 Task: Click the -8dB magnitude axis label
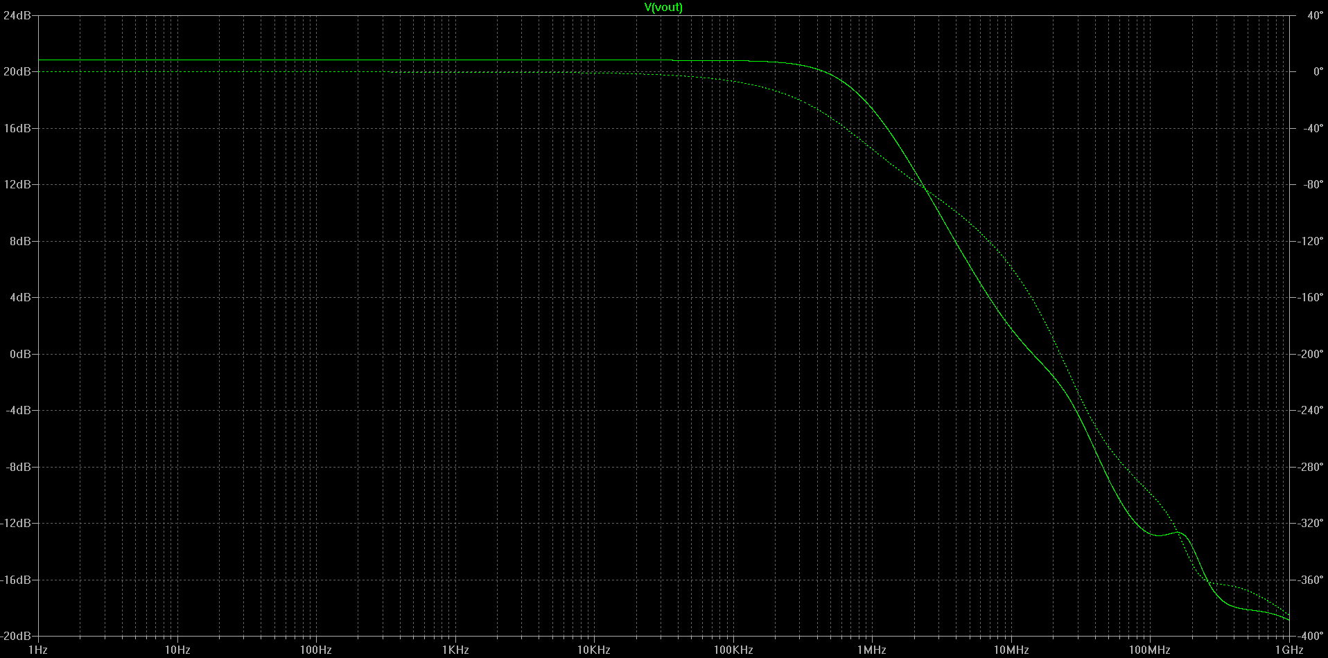point(18,467)
